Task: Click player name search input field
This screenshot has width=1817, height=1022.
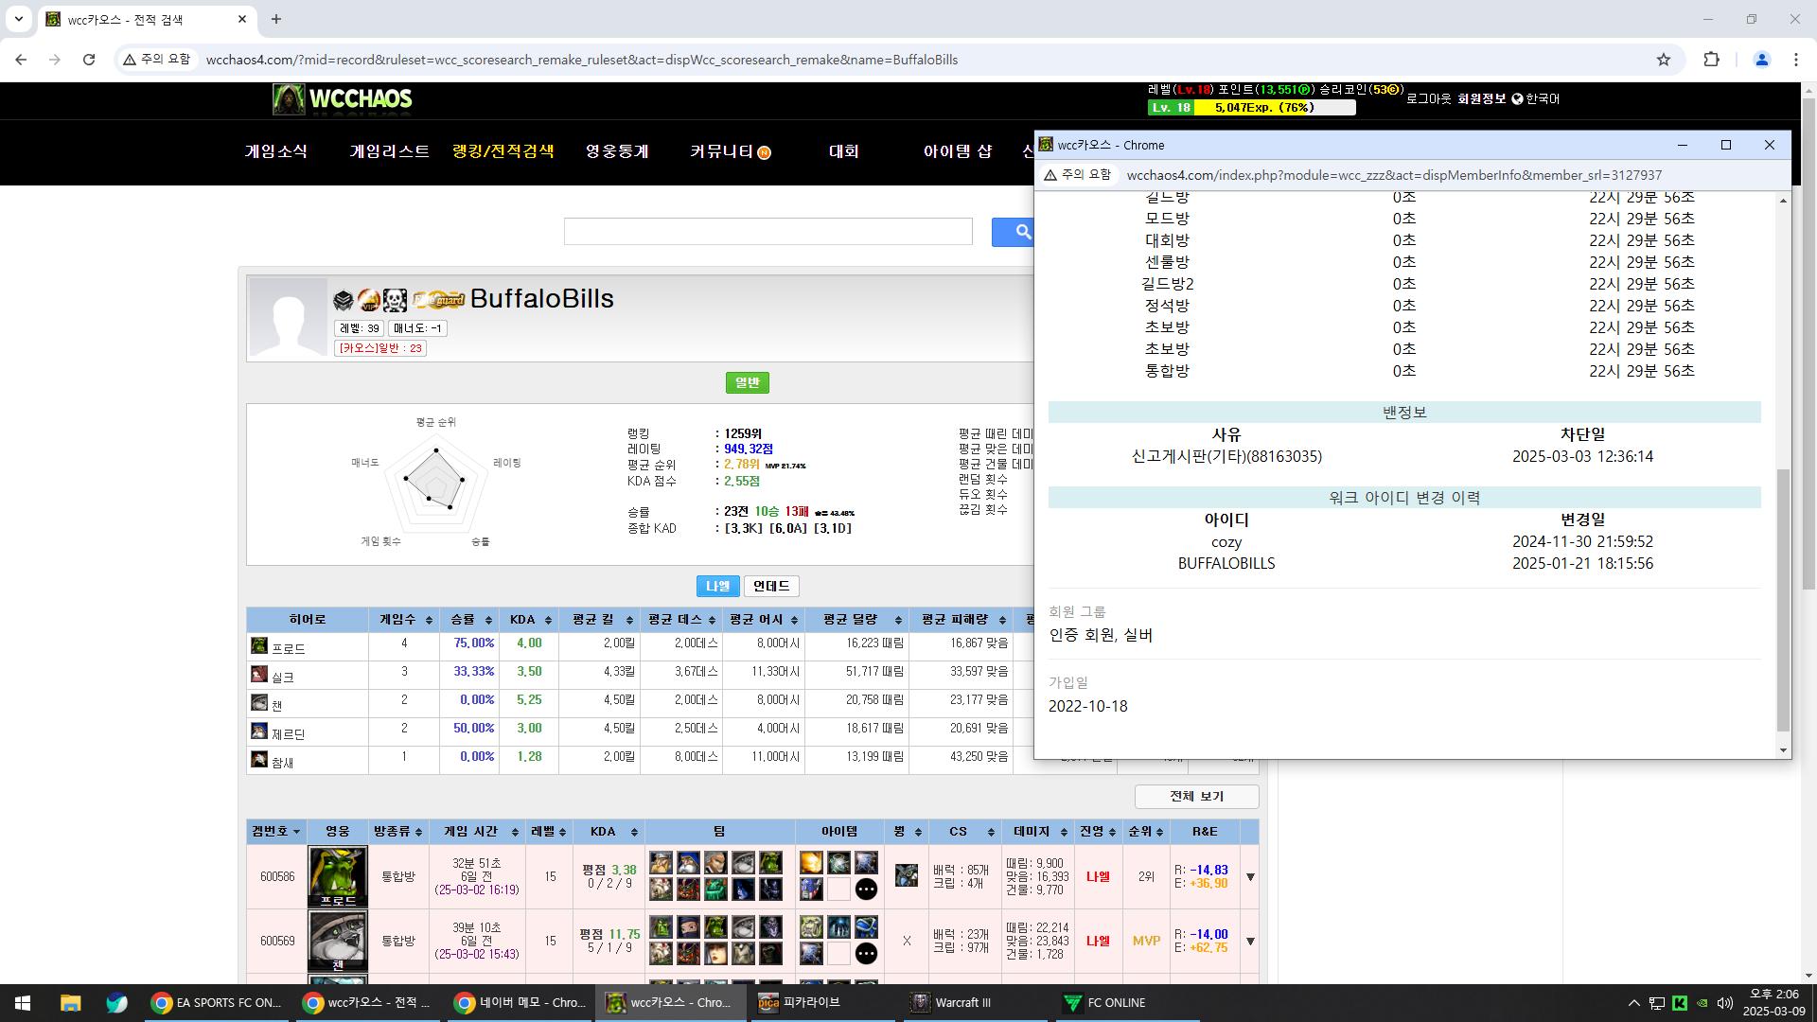Action: coord(767,232)
